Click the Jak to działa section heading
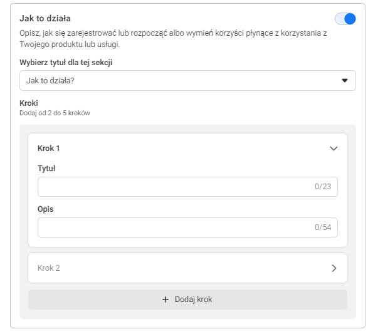Viewport: 373px width, 334px height. [x=45, y=18]
